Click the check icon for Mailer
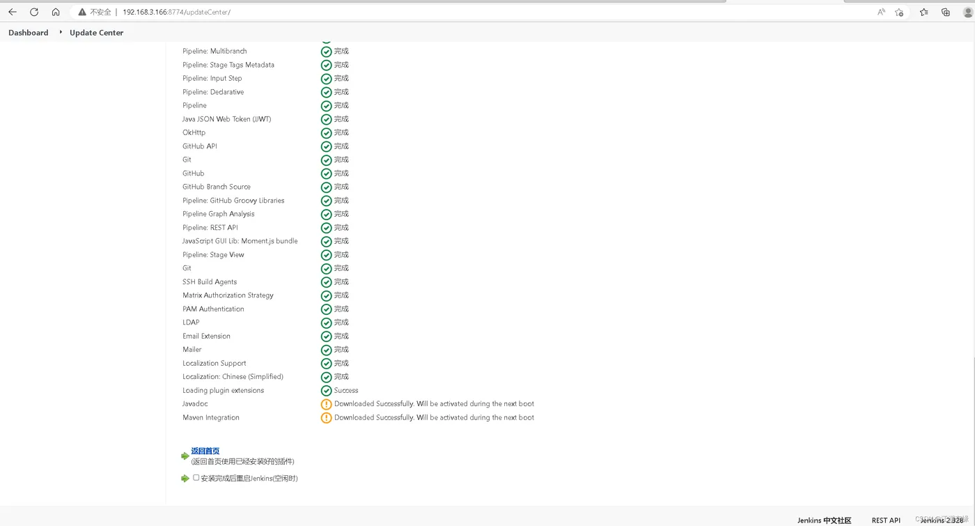This screenshot has width=975, height=526. (x=326, y=350)
